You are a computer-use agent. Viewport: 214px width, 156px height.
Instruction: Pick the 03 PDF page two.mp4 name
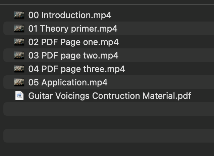73,55
